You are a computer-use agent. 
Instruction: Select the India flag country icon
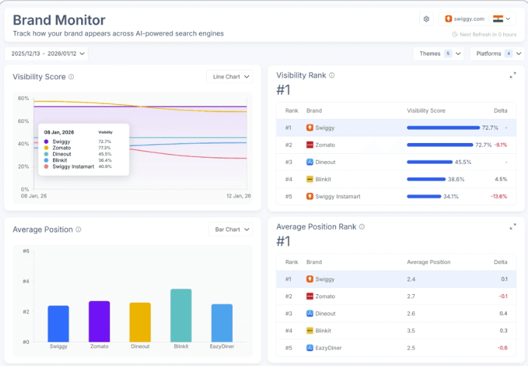tap(498, 19)
